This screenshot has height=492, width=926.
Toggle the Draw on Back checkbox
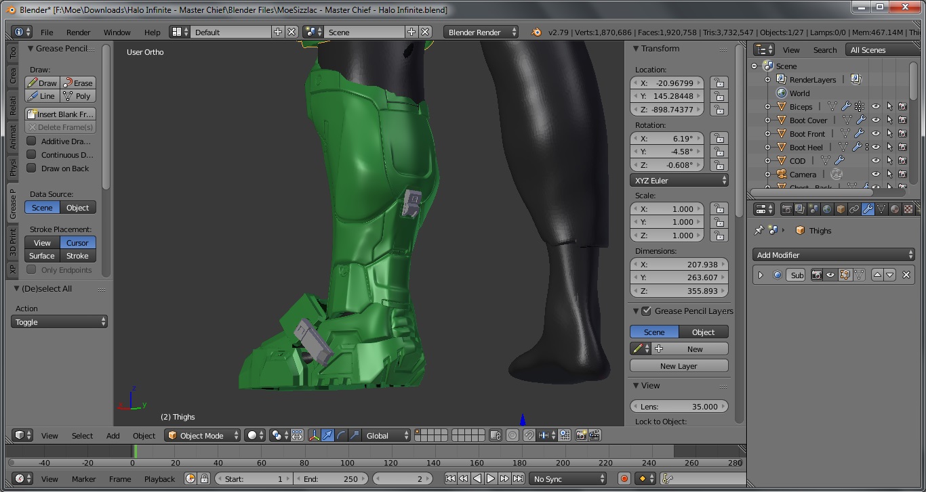pyautogui.click(x=31, y=169)
